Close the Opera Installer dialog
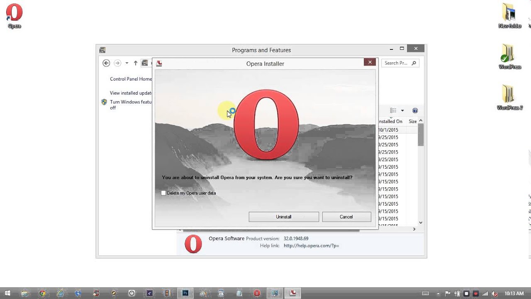Screen dimensions: 531x299 pos(370,62)
